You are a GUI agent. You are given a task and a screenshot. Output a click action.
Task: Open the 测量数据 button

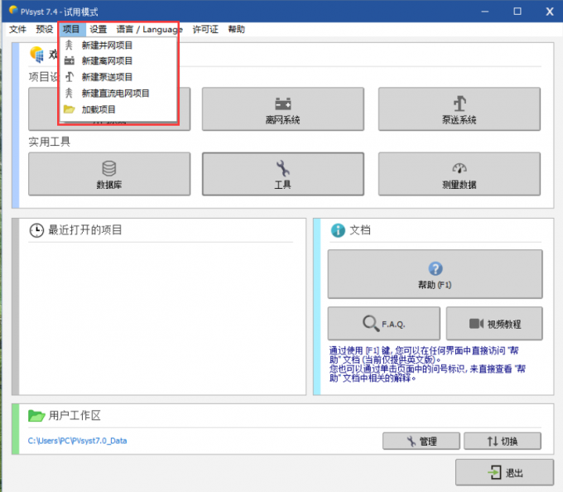460,174
